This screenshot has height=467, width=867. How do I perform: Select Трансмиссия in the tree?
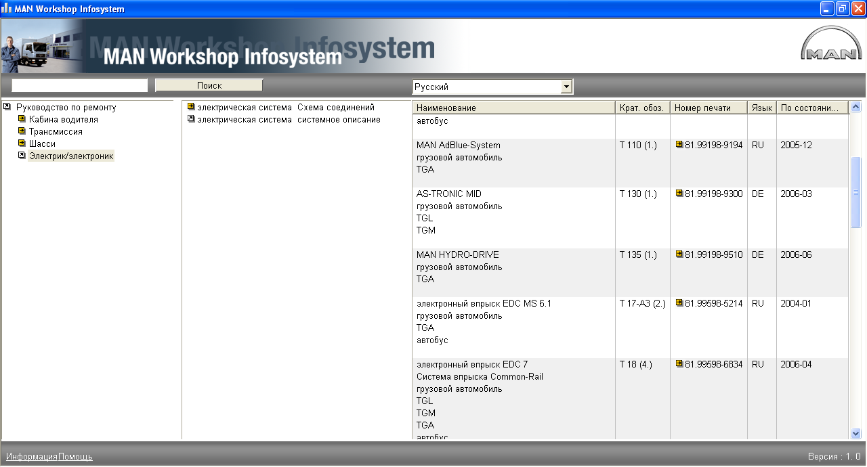point(56,131)
